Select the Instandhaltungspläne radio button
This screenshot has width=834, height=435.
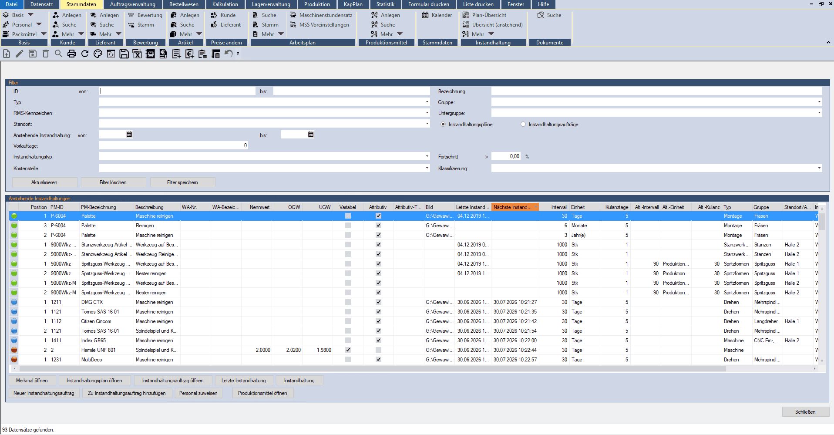[x=443, y=125]
